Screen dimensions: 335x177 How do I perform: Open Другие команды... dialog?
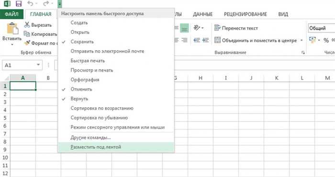click(x=116, y=137)
